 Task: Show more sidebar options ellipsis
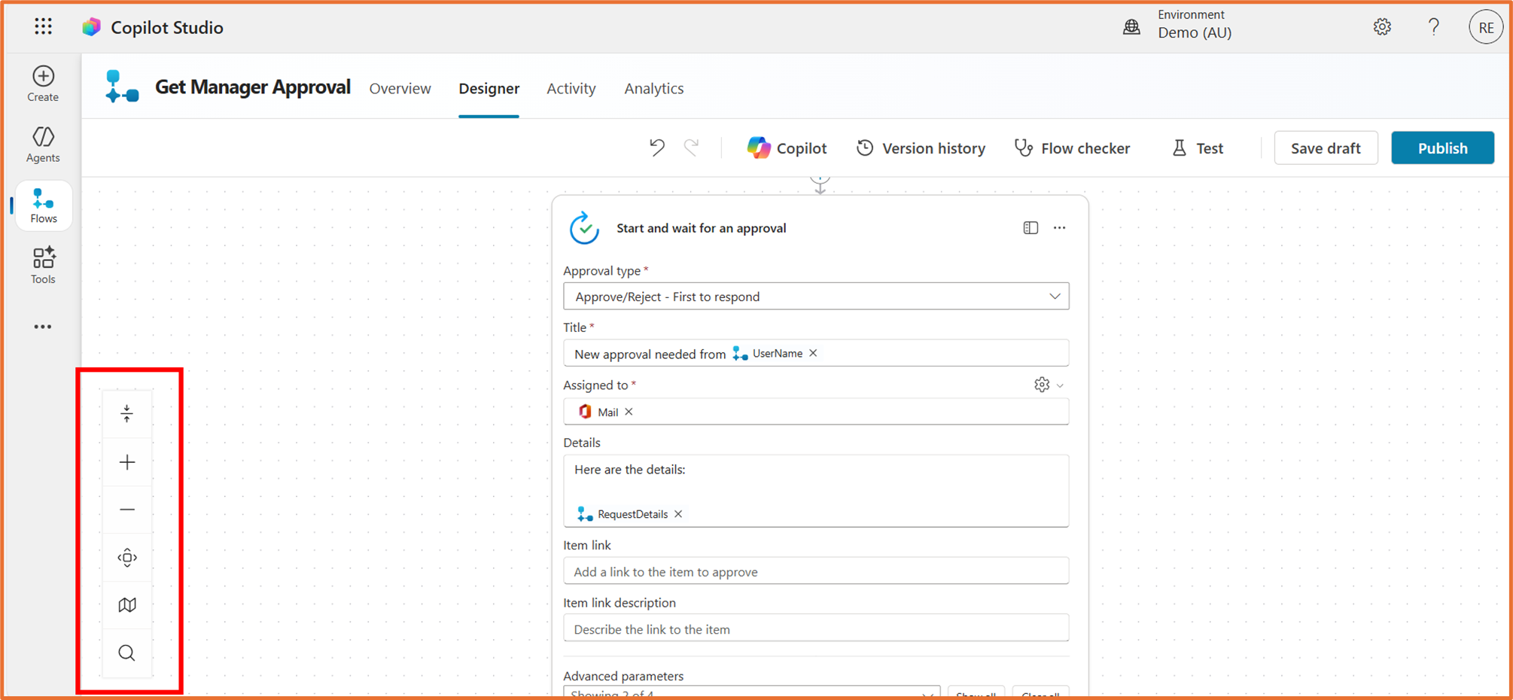[43, 327]
